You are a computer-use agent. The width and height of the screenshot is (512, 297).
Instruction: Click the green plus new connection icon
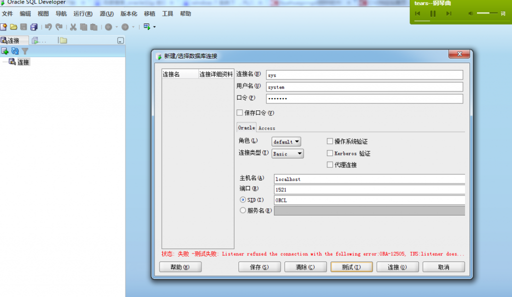click(5, 51)
